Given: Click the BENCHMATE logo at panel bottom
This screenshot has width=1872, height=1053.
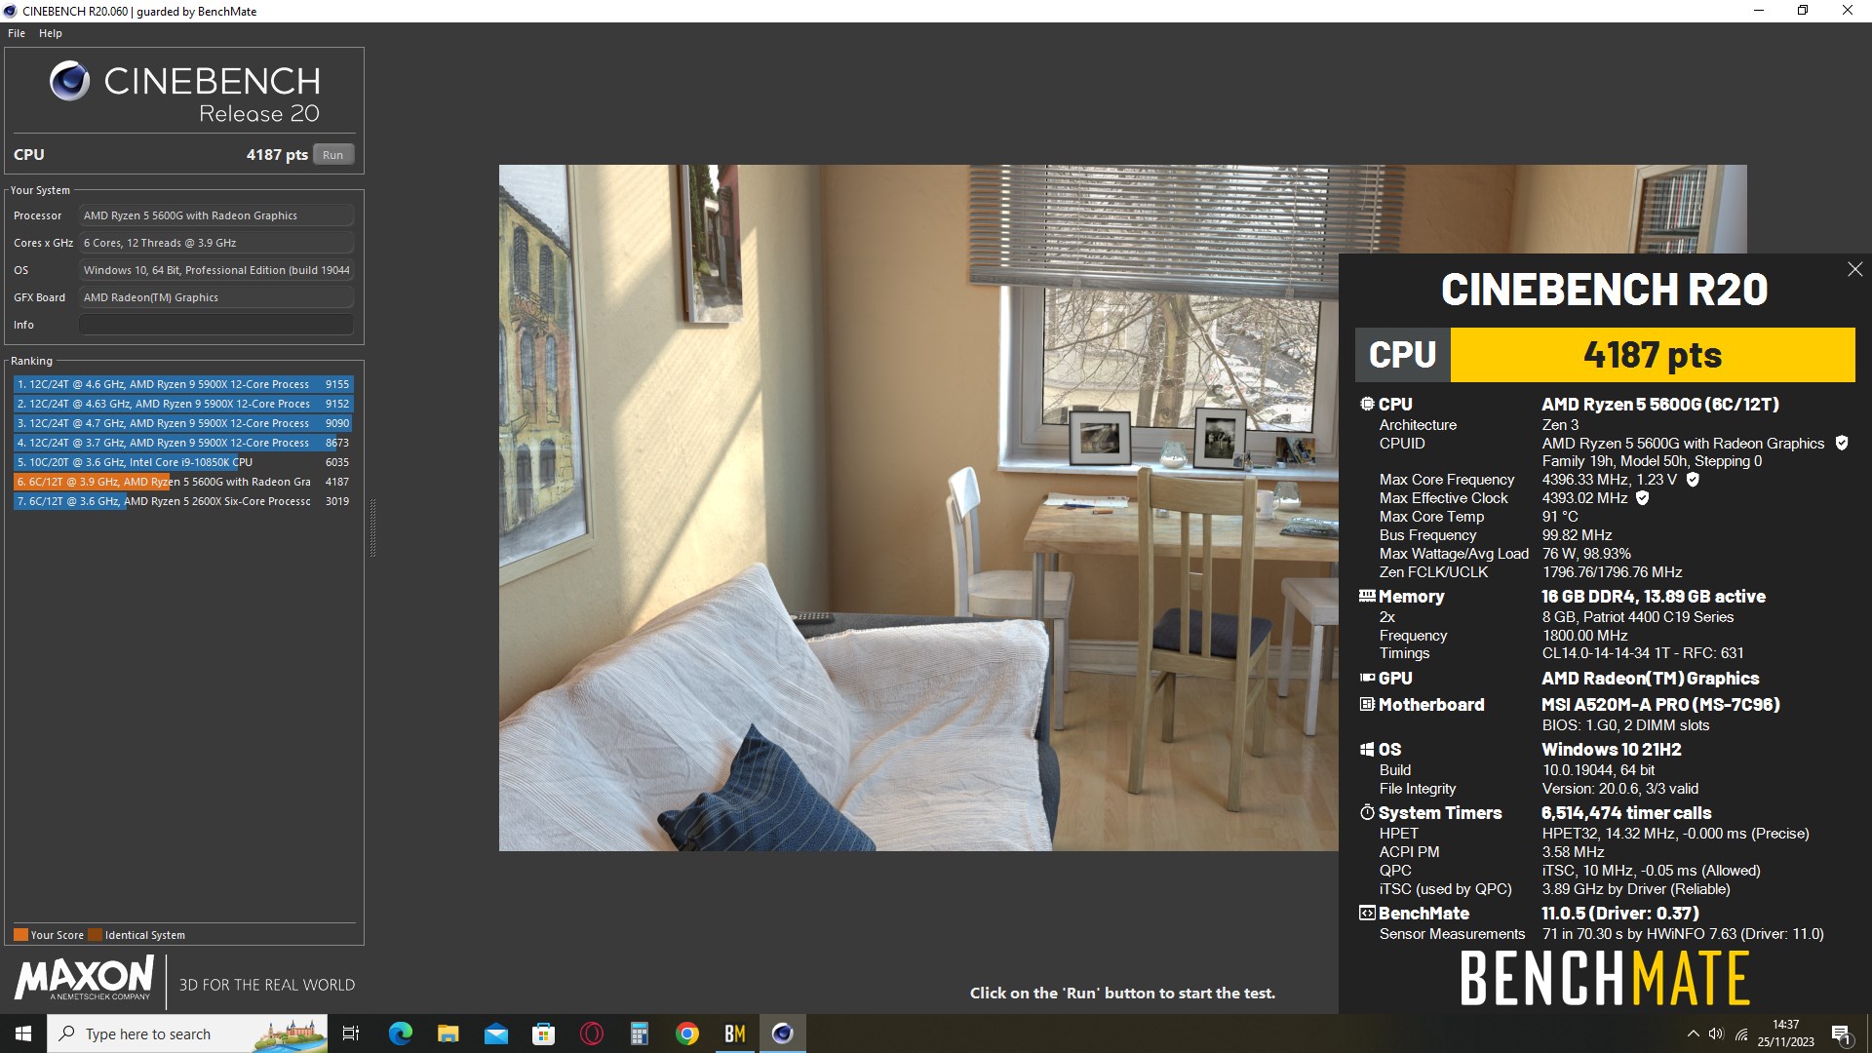Looking at the screenshot, I should click(1604, 979).
